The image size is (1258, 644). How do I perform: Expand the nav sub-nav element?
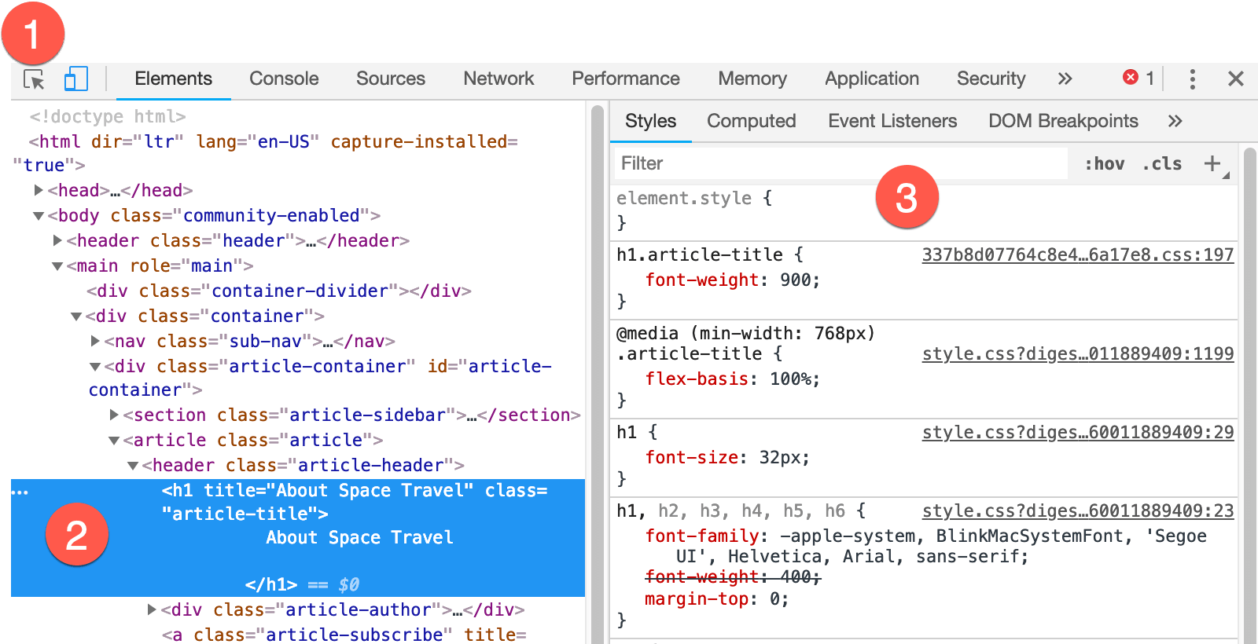tap(95, 341)
